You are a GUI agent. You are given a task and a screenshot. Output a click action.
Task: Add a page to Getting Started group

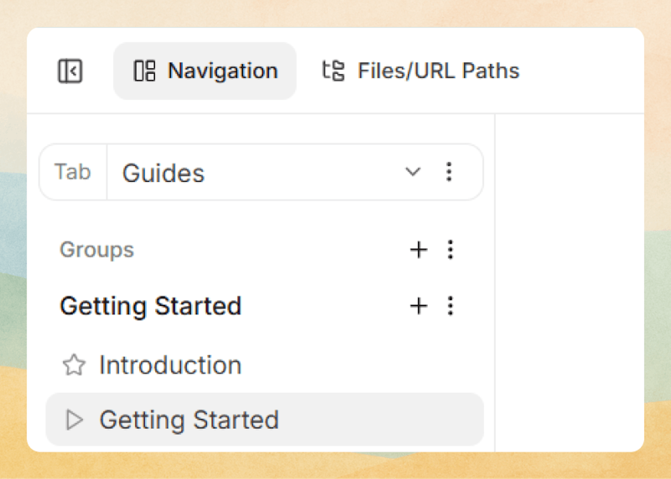click(418, 306)
